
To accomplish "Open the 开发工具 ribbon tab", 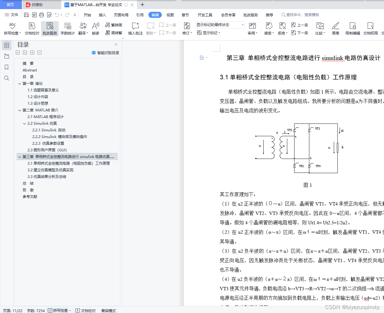I will click(x=206, y=15).
